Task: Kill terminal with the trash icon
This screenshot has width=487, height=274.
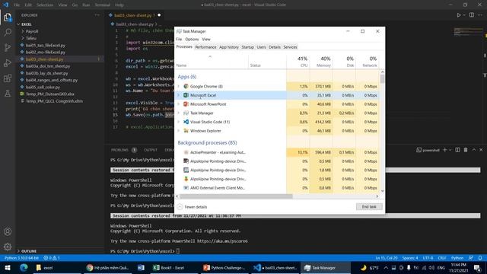Action: [x=466, y=150]
